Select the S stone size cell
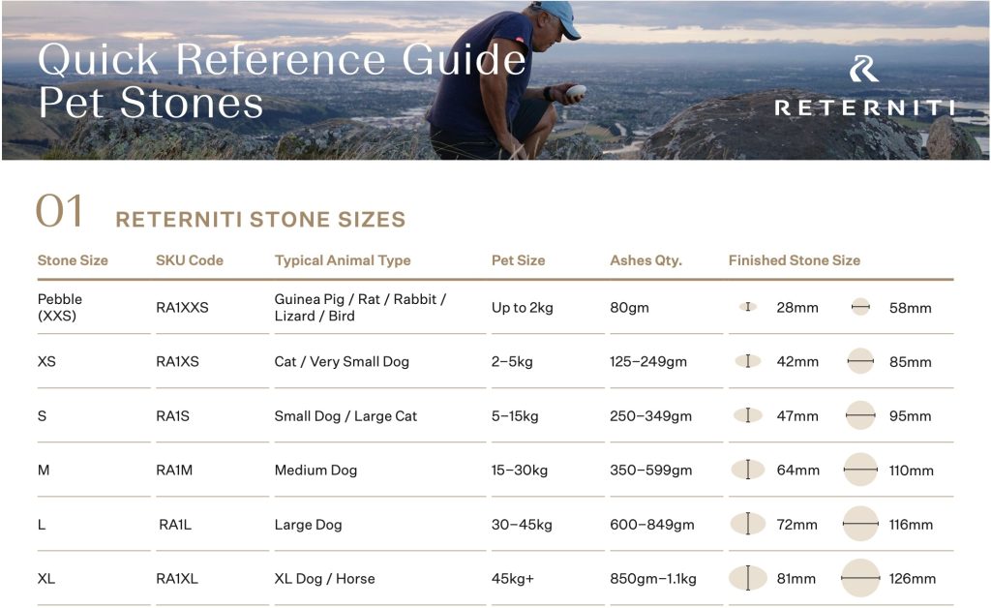Image resolution: width=991 pixels, height=608 pixels. pyautogui.click(x=43, y=416)
